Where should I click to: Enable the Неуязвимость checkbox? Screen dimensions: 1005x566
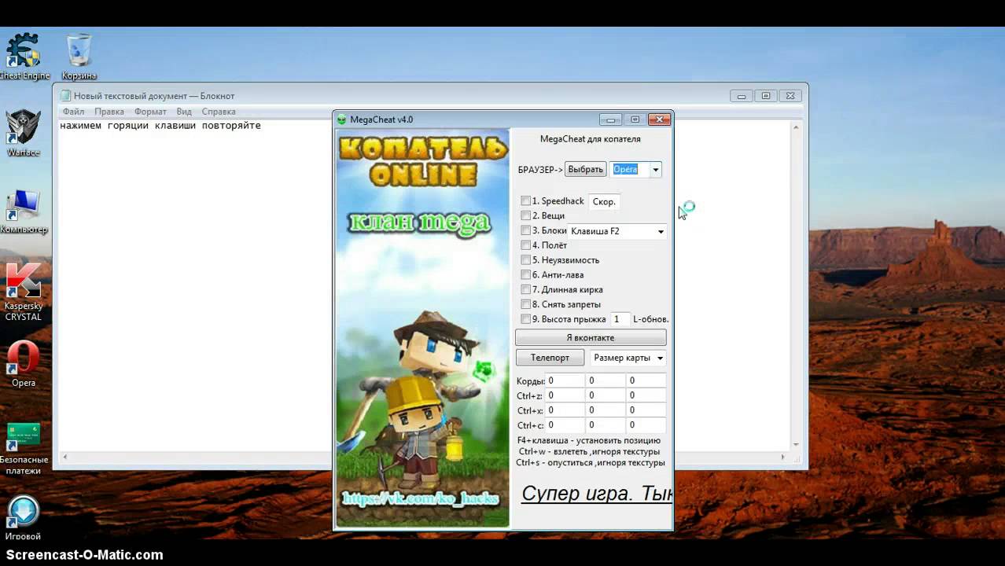(x=525, y=260)
